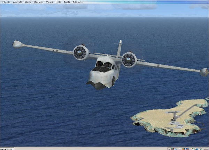
Task: Open the Help menu
Action: click(x=58, y=2)
